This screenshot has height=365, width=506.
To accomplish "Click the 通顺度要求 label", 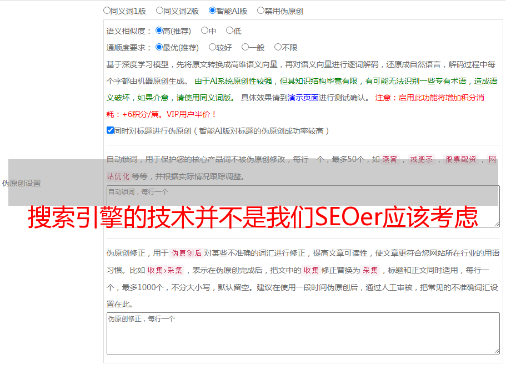I will pos(129,48).
